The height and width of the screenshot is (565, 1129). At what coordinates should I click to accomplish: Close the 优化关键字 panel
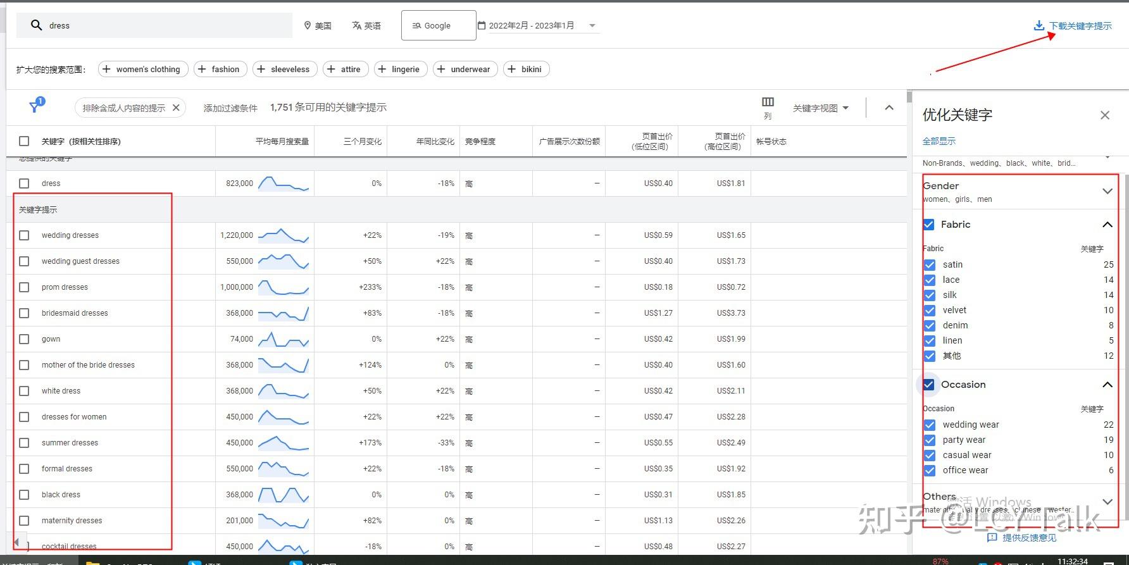click(1105, 115)
